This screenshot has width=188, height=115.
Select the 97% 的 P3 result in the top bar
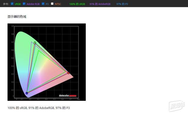coord(122,4)
